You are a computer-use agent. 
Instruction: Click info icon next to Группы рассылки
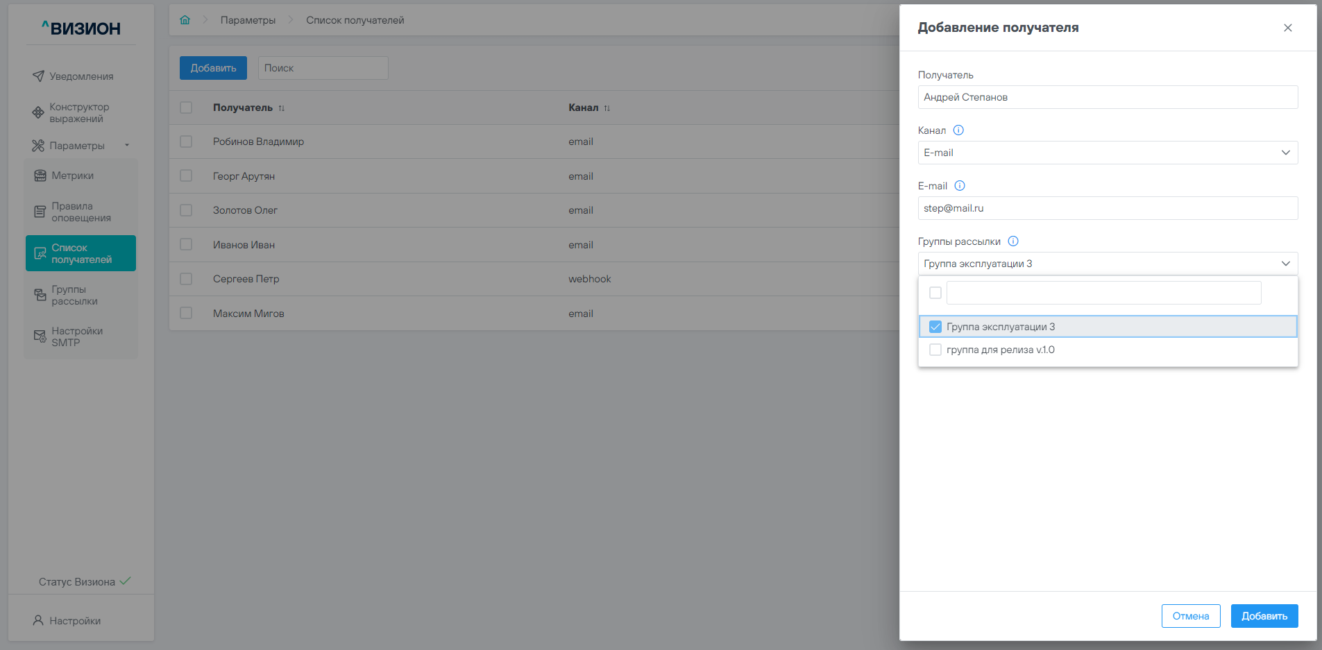(1013, 241)
